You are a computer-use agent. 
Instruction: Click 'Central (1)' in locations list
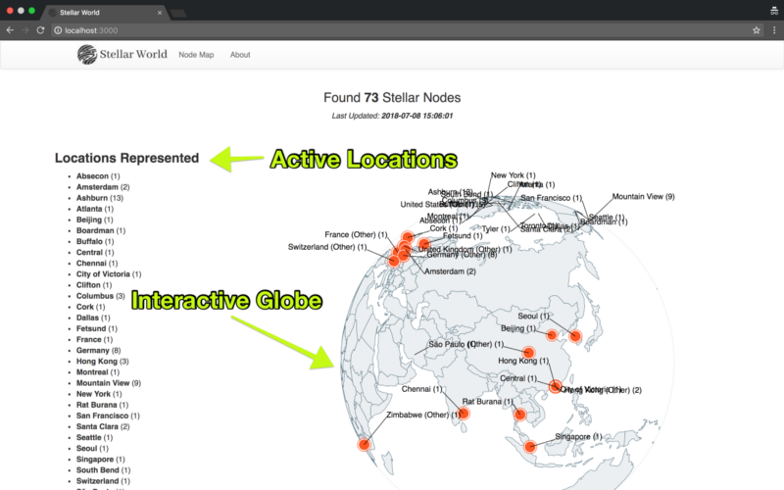[x=95, y=253]
